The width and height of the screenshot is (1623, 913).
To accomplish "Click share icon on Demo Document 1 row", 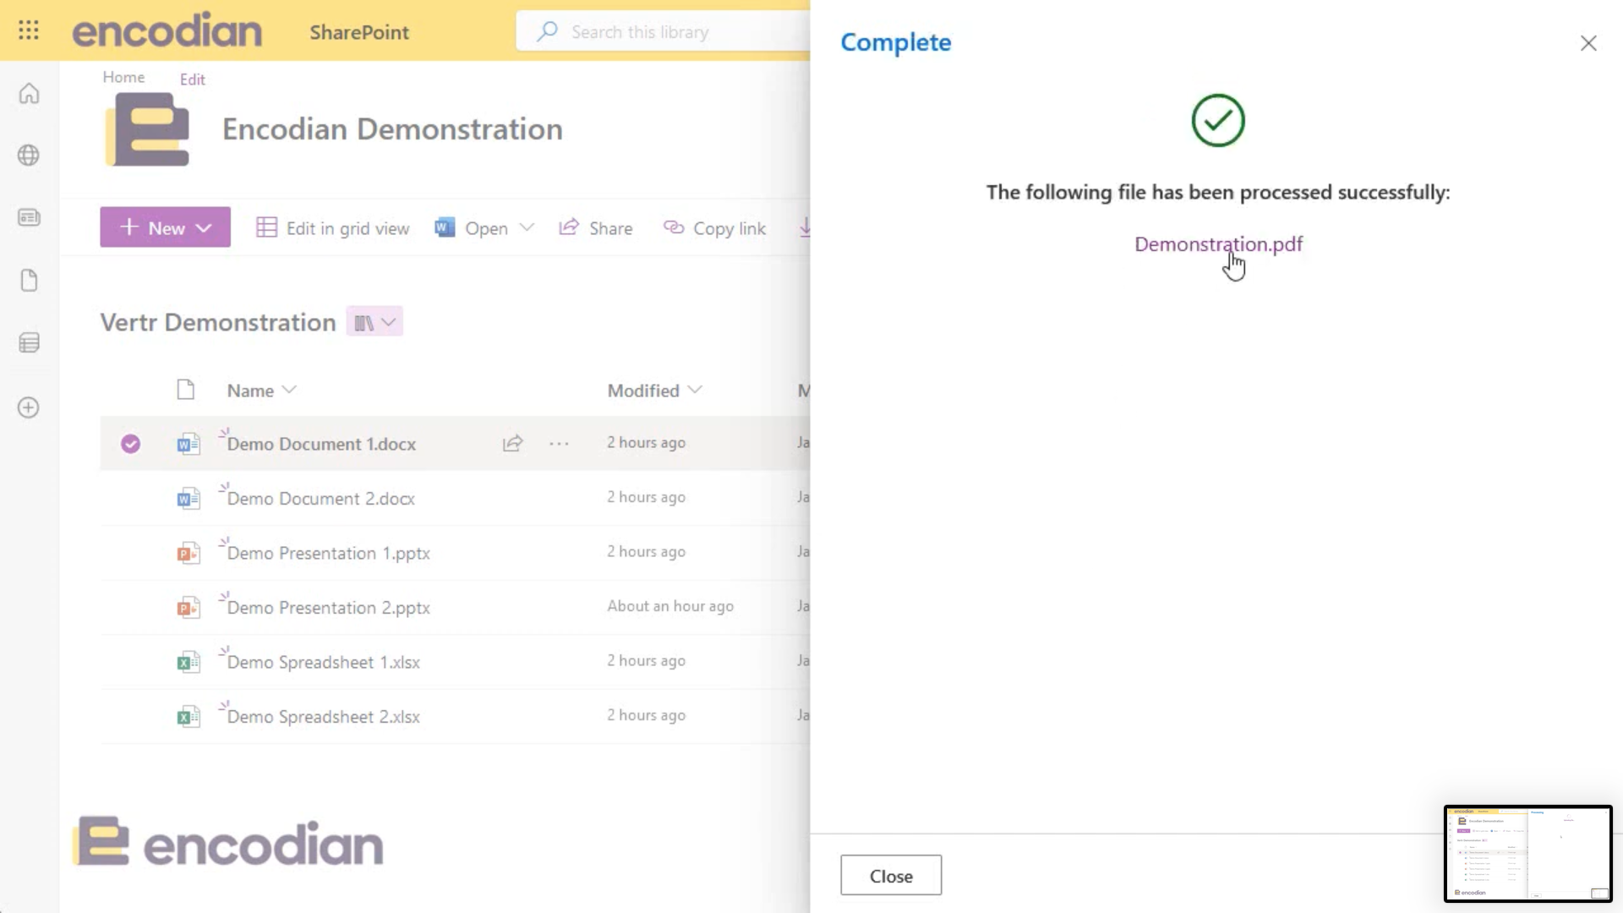I will click(x=513, y=443).
